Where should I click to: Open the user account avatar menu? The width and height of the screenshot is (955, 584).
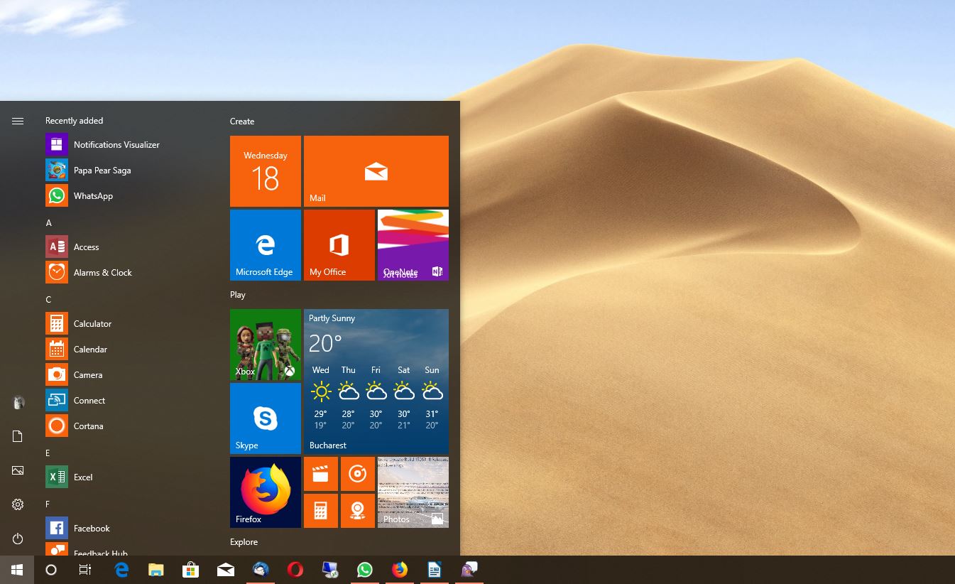point(18,402)
